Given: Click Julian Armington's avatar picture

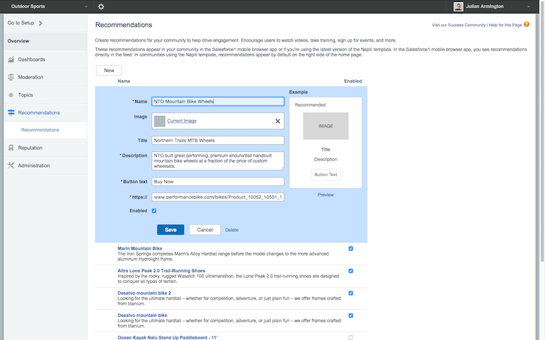Looking at the screenshot, I should (458, 6).
